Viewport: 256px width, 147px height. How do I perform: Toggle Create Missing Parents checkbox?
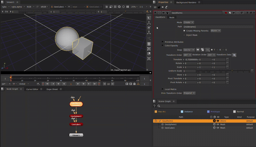(184, 31)
